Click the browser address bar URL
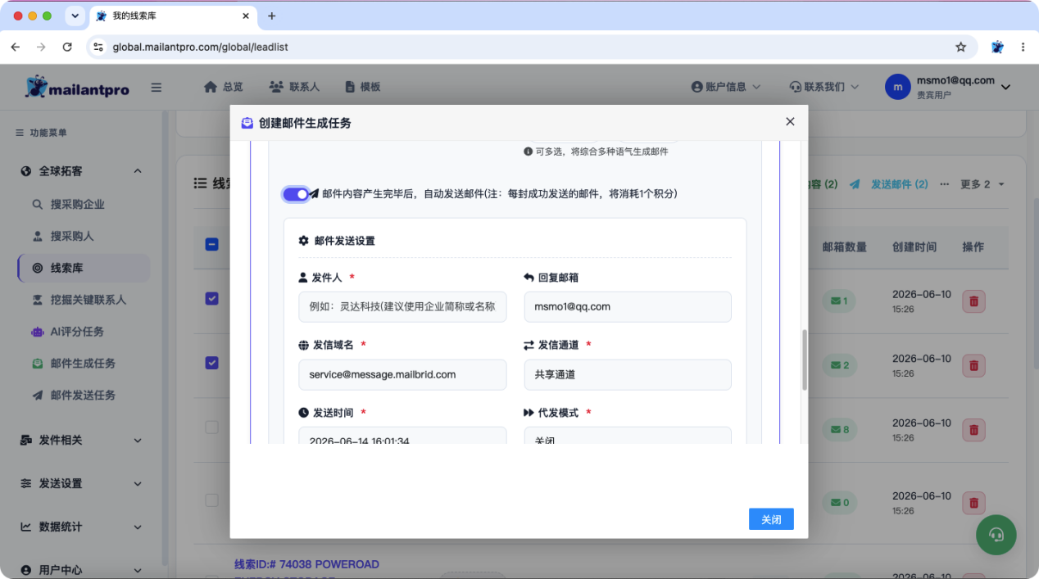 200,47
